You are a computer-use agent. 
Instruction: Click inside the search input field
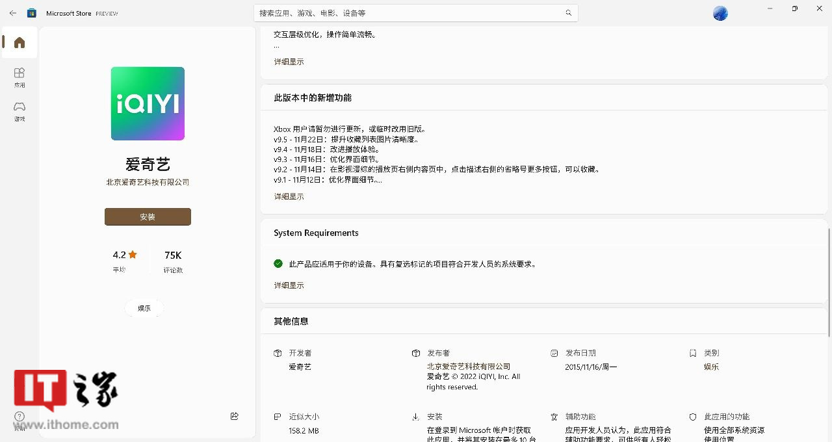click(x=416, y=12)
